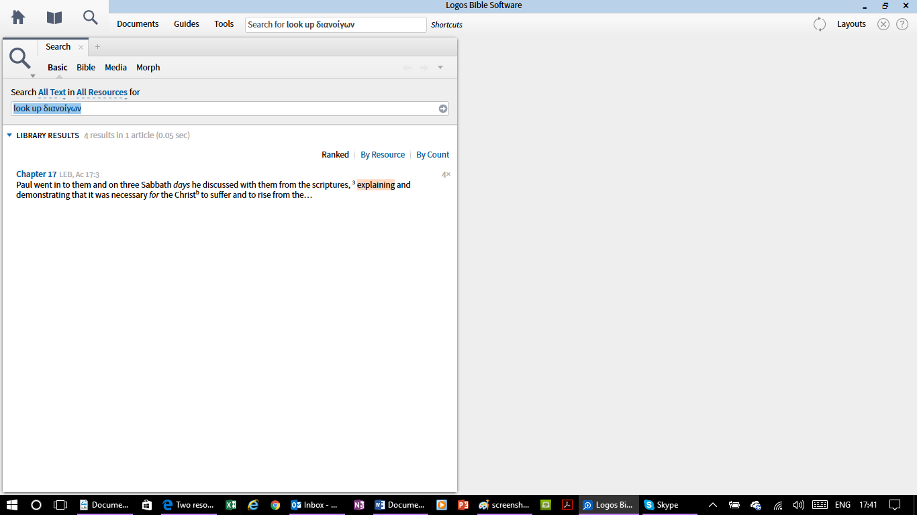Click the sync refresh icon
This screenshot has width=917, height=515.
(x=820, y=24)
